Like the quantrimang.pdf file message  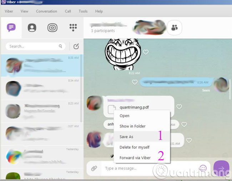[179, 107]
